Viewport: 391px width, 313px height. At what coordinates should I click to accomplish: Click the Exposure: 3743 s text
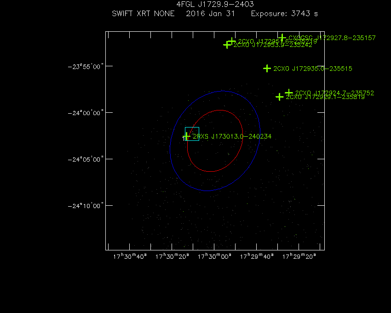[x=284, y=13]
